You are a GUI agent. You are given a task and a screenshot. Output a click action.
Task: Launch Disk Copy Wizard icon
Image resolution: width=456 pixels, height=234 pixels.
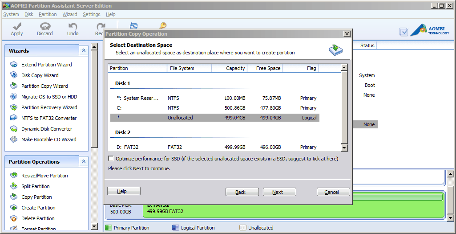click(14, 75)
